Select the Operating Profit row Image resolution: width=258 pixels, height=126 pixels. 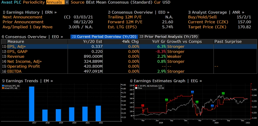[x=129, y=66]
